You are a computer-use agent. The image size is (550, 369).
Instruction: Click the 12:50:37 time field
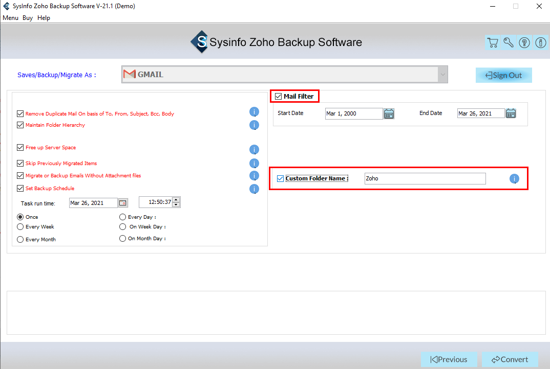click(x=156, y=202)
